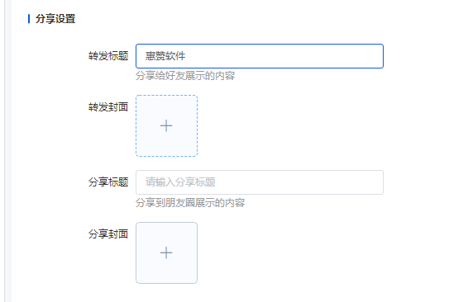Select the 转发标题 field label
This screenshot has height=302, width=468.
tap(108, 56)
